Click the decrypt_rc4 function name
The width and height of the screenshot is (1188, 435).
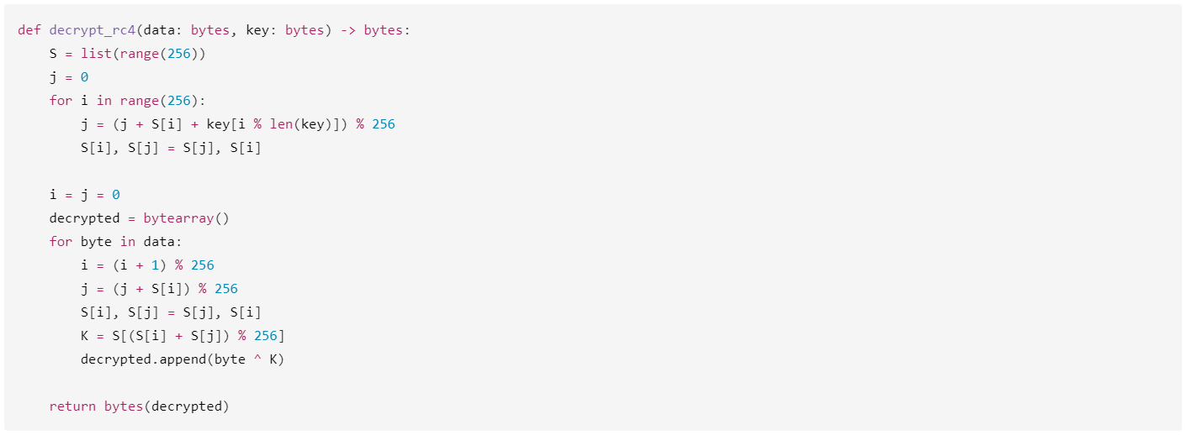pyautogui.click(x=93, y=30)
